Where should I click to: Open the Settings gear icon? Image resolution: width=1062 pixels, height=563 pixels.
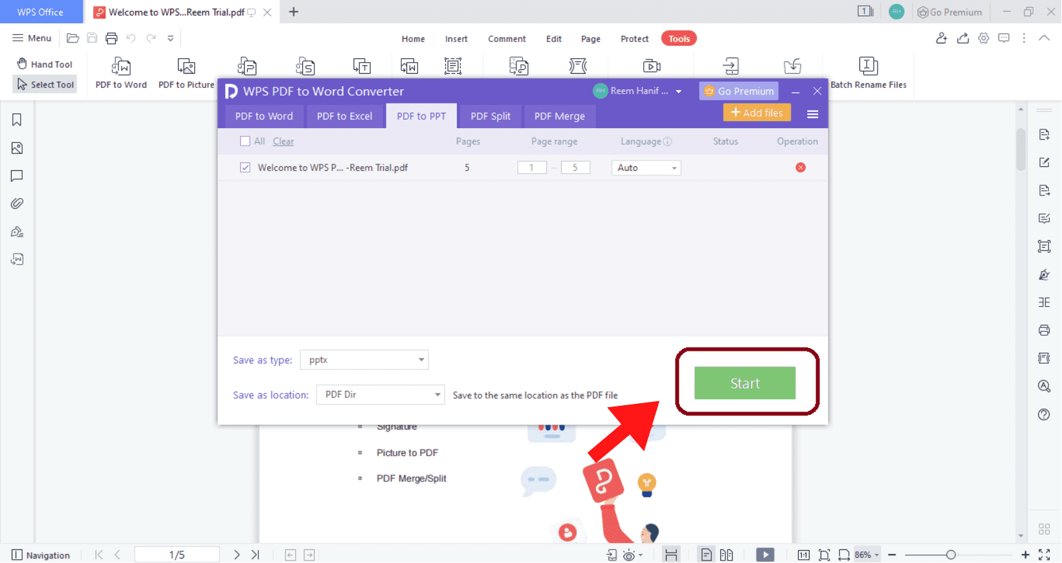click(984, 38)
